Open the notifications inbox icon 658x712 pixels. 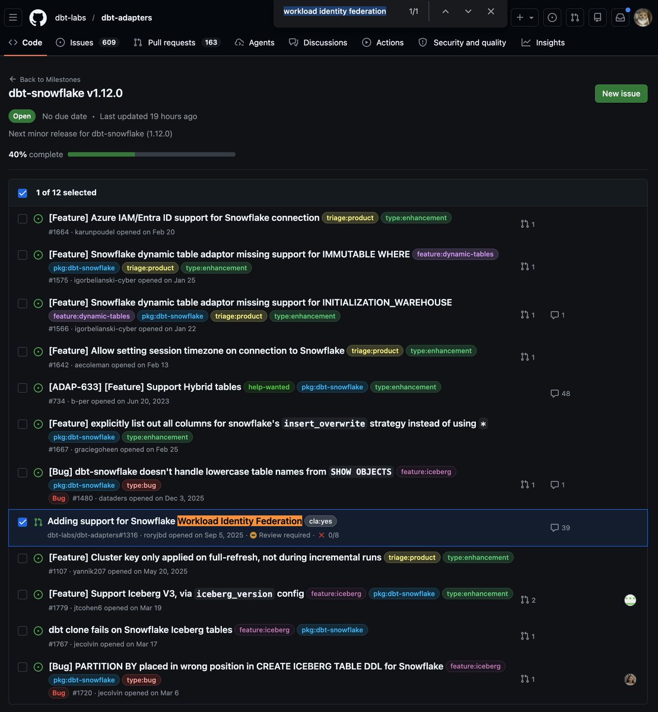tap(620, 17)
